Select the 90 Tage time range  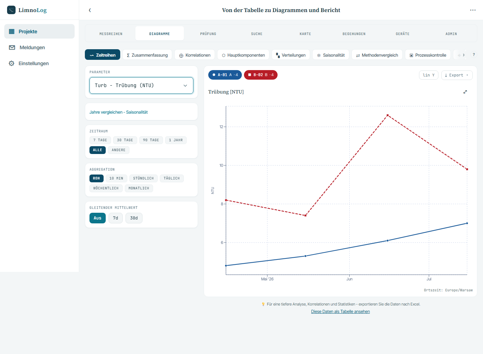click(x=151, y=140)
